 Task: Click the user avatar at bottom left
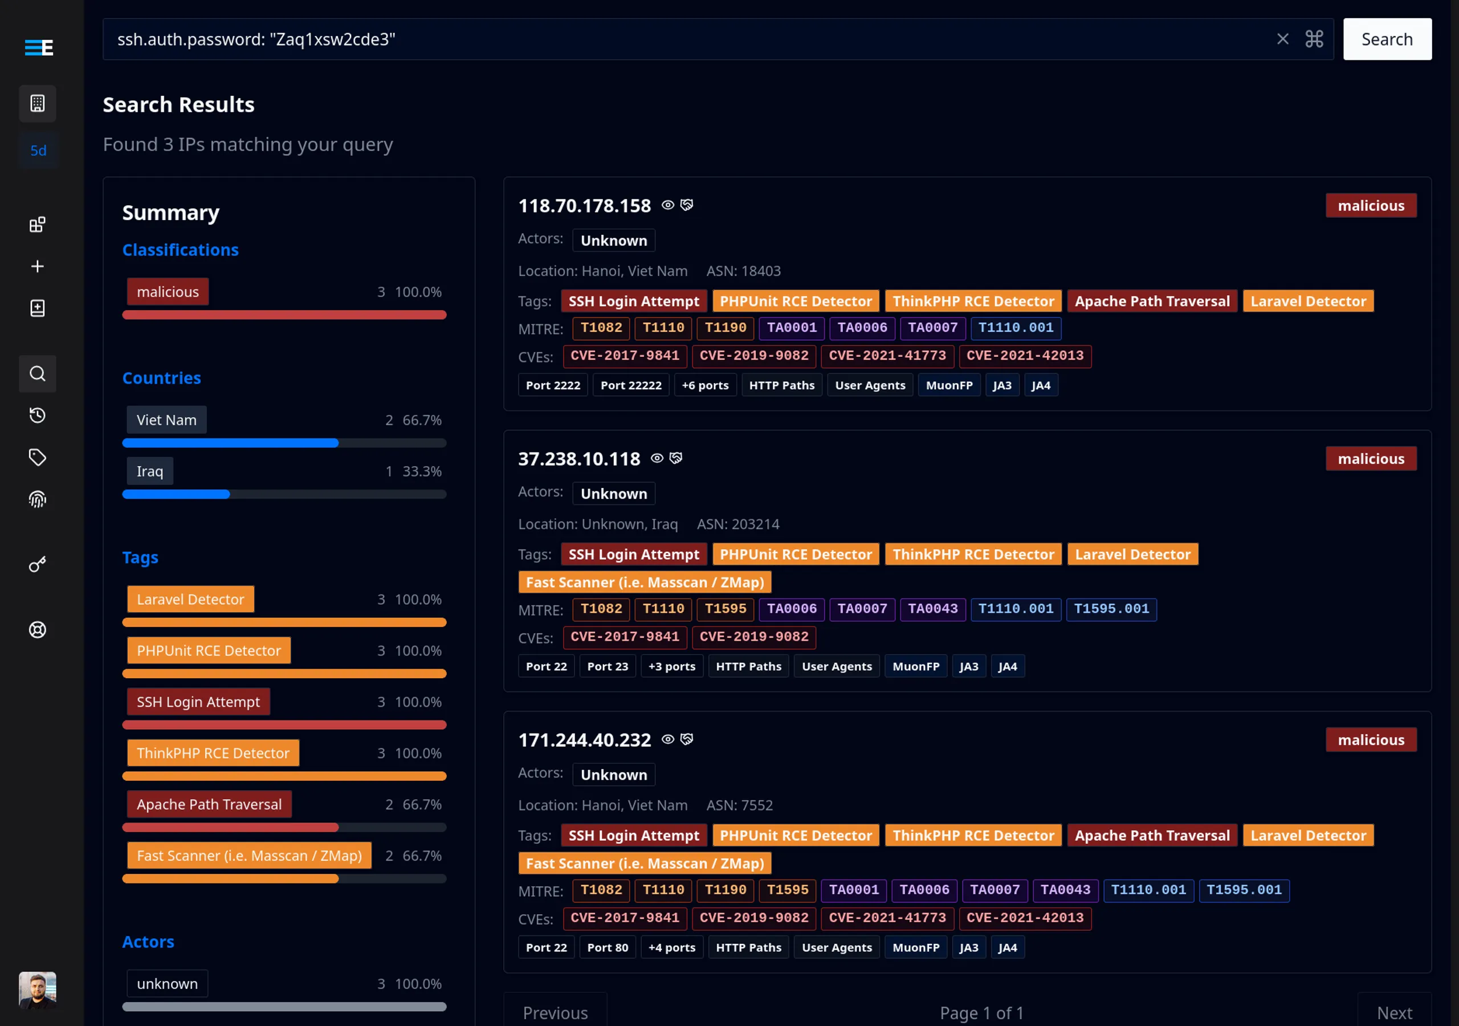pos(38,990)
